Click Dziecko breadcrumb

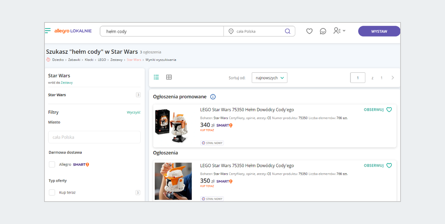58,60
